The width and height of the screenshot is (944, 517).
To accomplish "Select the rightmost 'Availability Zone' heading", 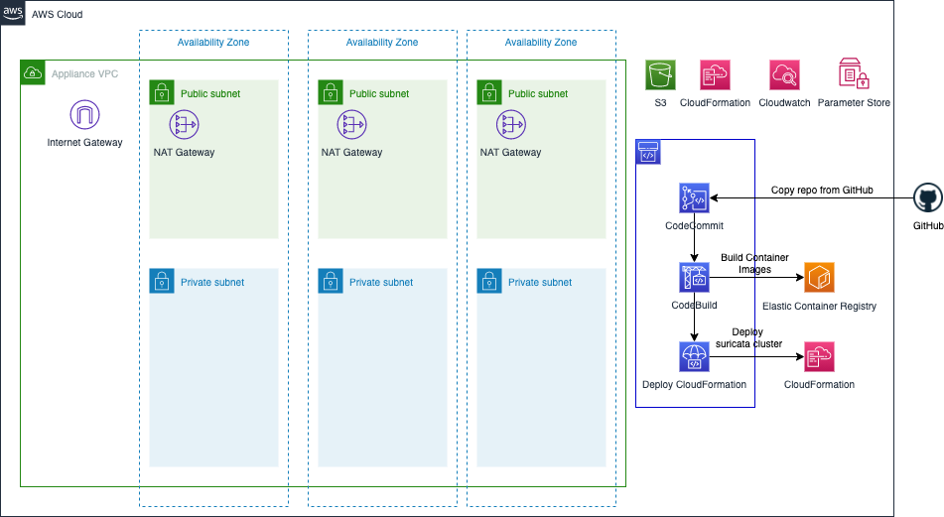I will [x=541, y=42].
